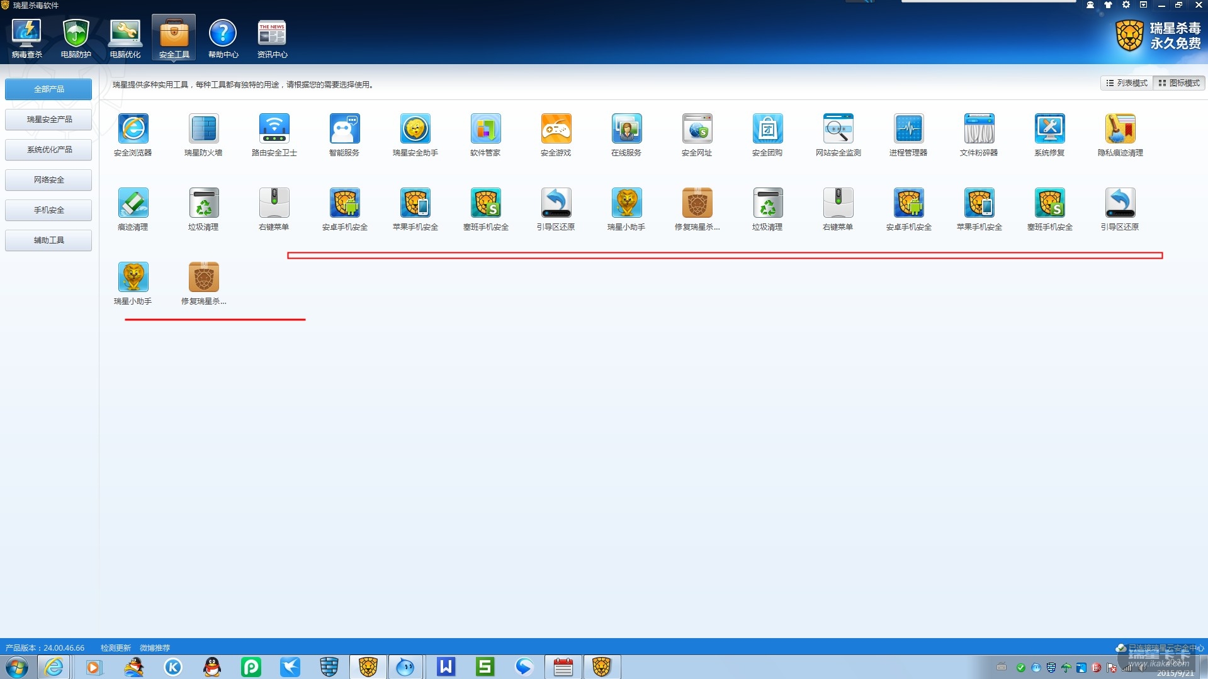
Task: Open settings gear in the title bar
Action: pyautogui.click(x=1126, y=5)
